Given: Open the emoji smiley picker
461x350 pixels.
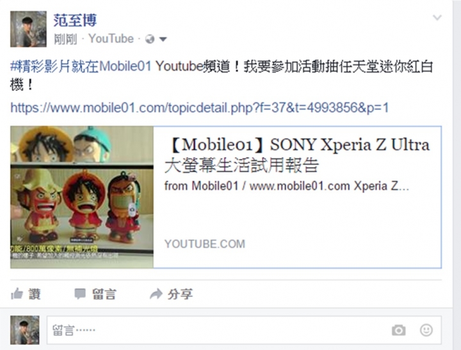Looking at the screenshot, I should tap(426, 330).
